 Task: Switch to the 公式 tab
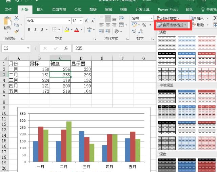click(x=78, y=9)
